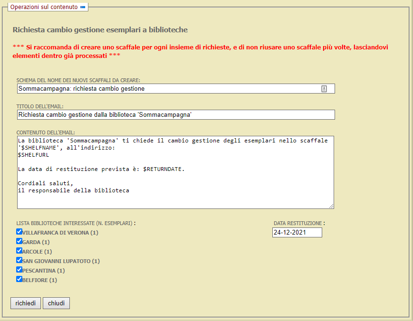The image size is (413, 321).
Task: Uncheck the GARDA library checkbox
Action: (x=19, y=241)
